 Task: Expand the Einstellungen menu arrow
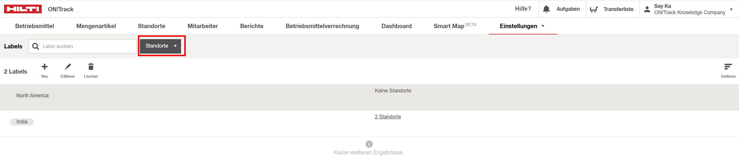coord(543,26)
